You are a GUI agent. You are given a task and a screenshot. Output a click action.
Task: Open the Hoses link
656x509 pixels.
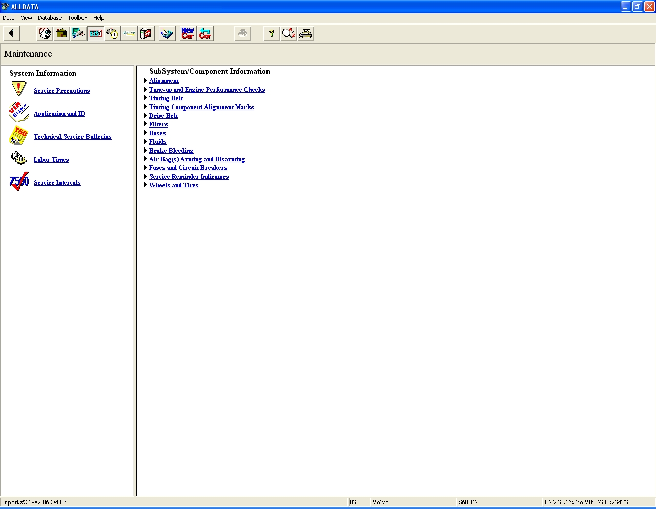[x=157, y=133]
